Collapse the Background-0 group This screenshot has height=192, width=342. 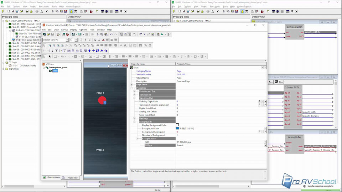point(138,138)
